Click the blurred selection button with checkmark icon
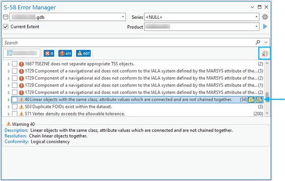The width and height of the screenshot is (285, 181). (x=22, y=53)
